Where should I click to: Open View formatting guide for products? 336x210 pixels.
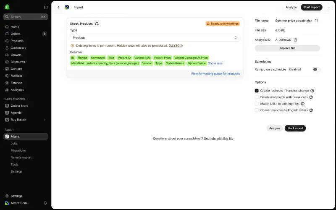point(215,74)
